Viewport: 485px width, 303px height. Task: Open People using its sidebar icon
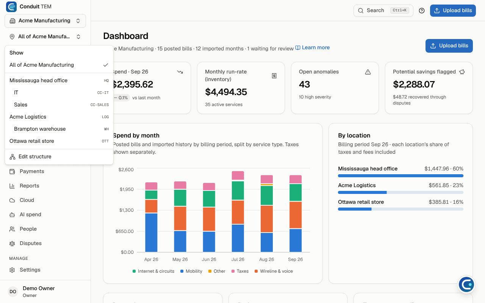(12, 229)
